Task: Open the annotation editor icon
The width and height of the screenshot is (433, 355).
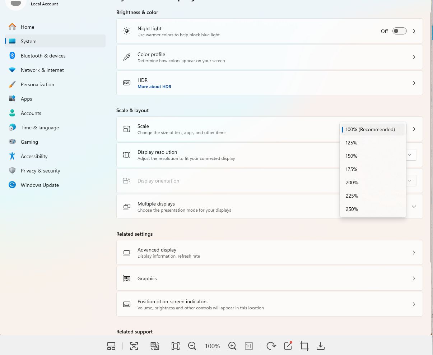Action: (x=288, y=346)
